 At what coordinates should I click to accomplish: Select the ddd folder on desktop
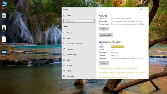pos(4,28)
